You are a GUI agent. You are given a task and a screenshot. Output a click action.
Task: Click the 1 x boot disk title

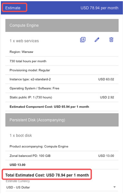[21, 135]
